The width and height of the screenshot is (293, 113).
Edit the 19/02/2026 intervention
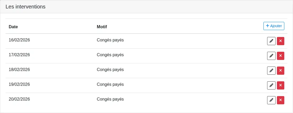tap(271, 86)
